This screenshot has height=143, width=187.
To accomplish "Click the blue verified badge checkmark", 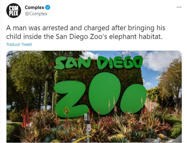I will click(48, 7).
